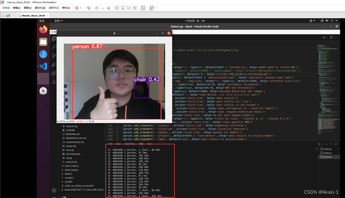Select Ubuntu_Akaxi_20.04 VM tab

[33, 15]
